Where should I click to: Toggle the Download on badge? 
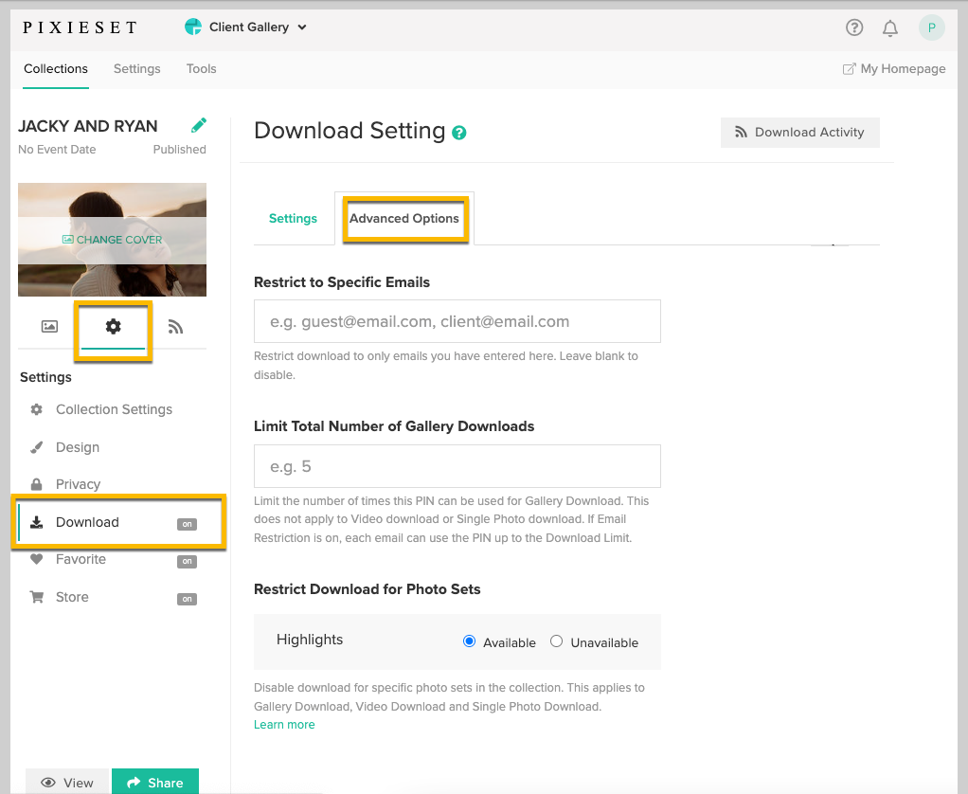pyautogui.click(x=187, y=524)
